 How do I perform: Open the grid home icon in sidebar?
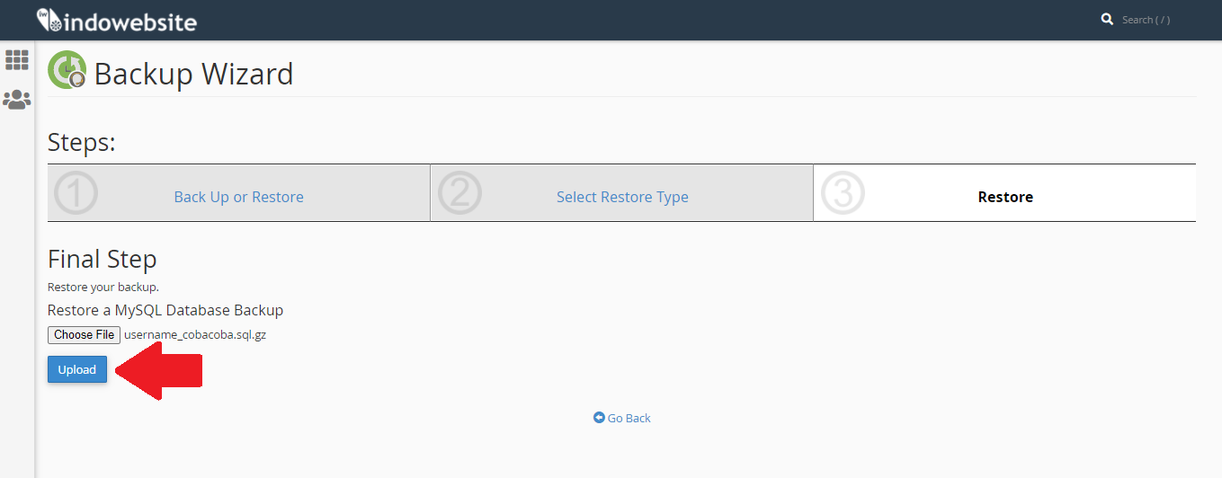tap(17, 60)
